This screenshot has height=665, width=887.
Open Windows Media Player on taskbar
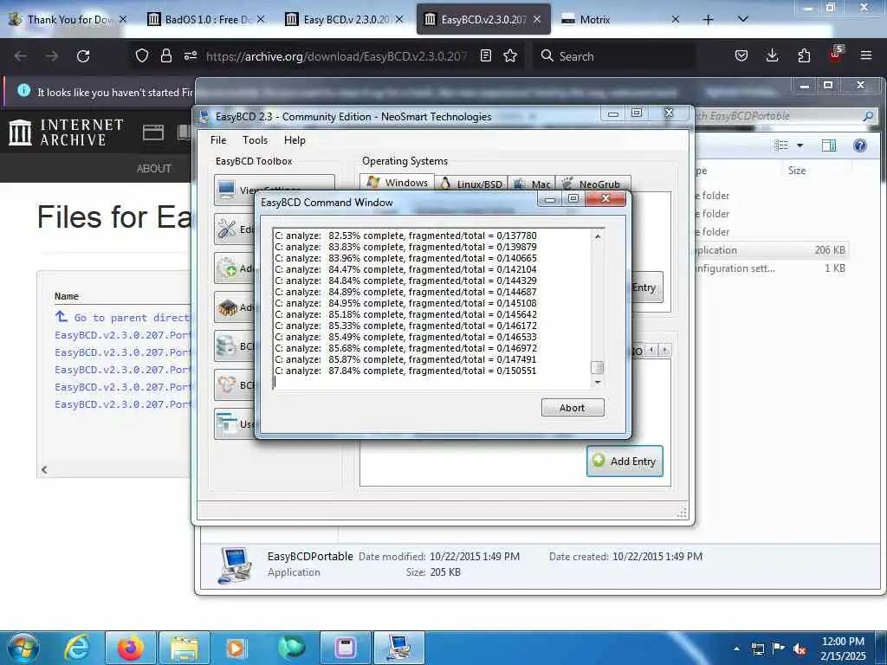point(236,648)
